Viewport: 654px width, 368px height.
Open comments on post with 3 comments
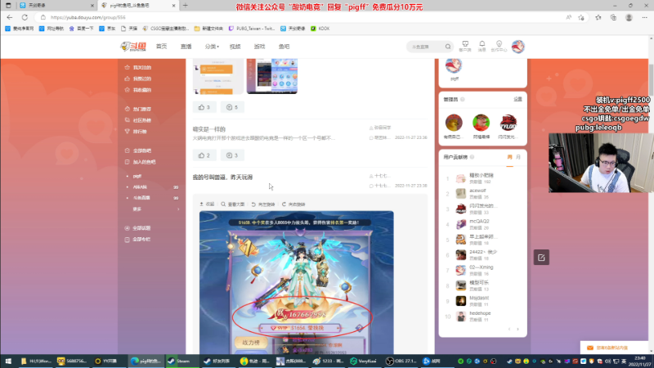[x=232, y=155]
